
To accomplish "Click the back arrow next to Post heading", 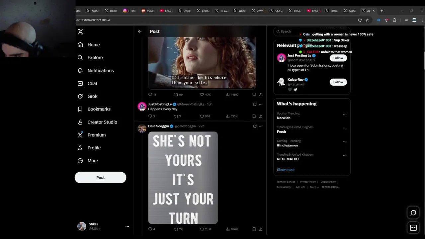I will click(x=140, y=31).
